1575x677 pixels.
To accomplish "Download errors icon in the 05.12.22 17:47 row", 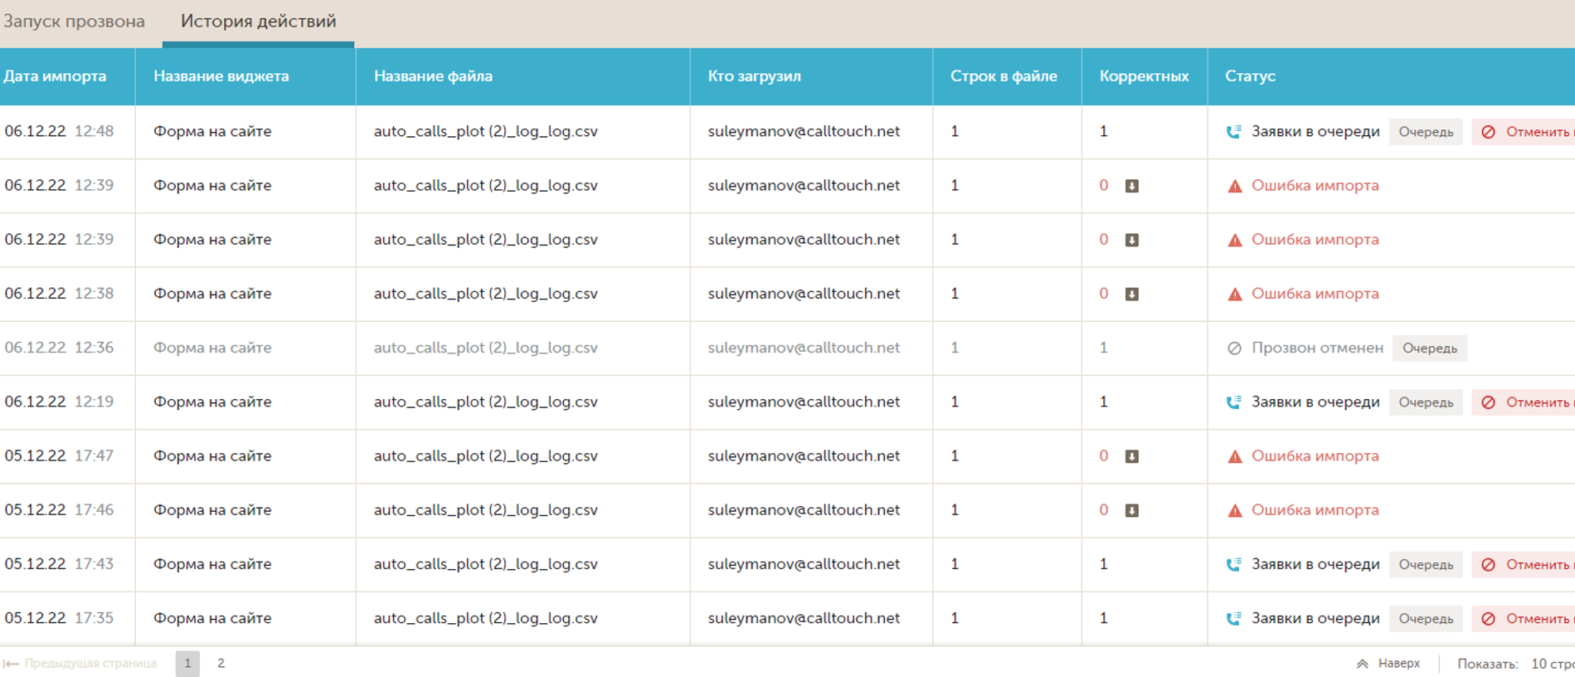I will pyautogui.click(x=1131, y=456).
